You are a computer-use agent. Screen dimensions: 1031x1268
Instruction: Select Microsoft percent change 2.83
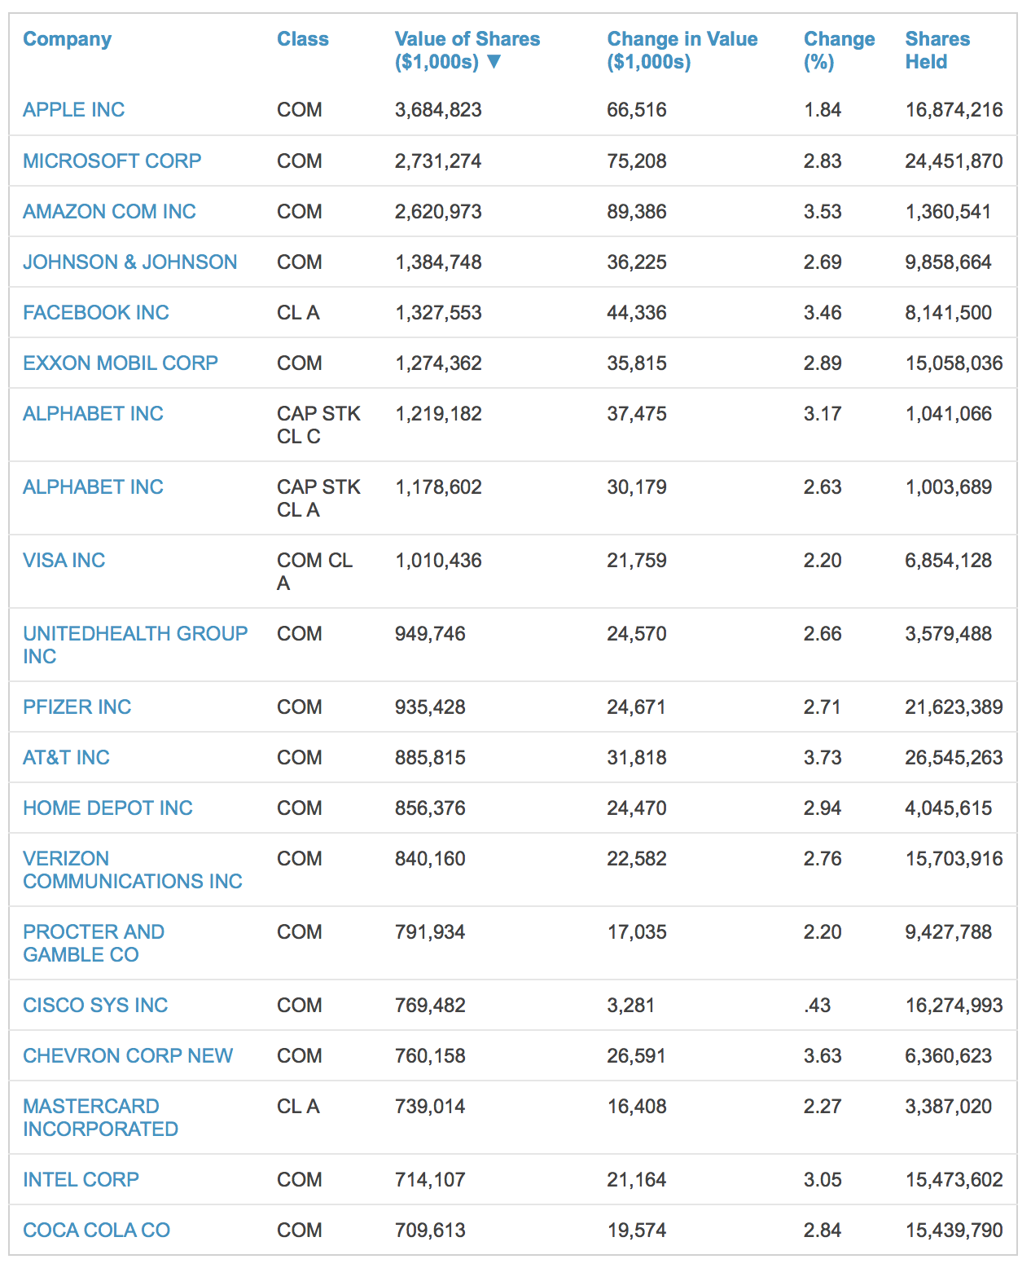(823, 161)
